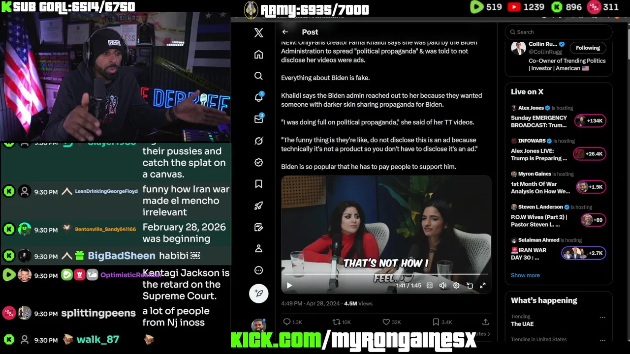The height and width of the screenshot is (354, 630).
Task: Click +134K listeners badge
Action: [x=590, y=121]
